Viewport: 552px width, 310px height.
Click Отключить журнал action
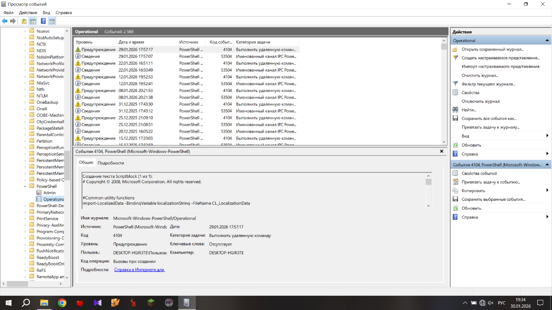pos(481,101)
